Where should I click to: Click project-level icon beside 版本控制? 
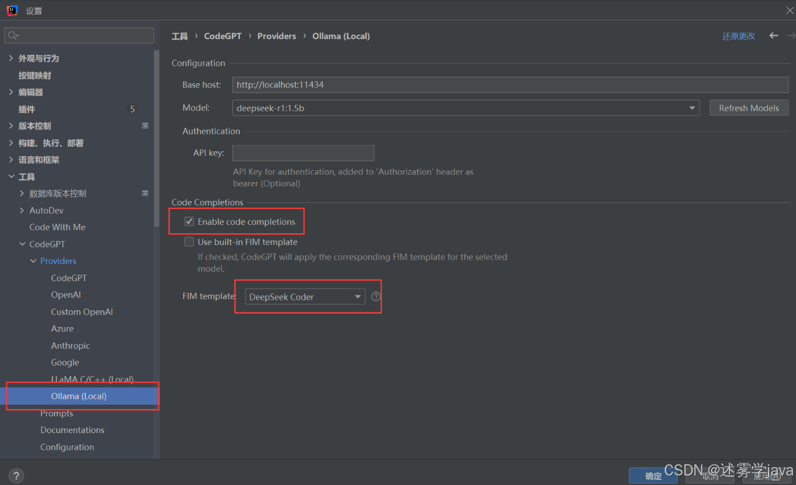pos(145,126)
